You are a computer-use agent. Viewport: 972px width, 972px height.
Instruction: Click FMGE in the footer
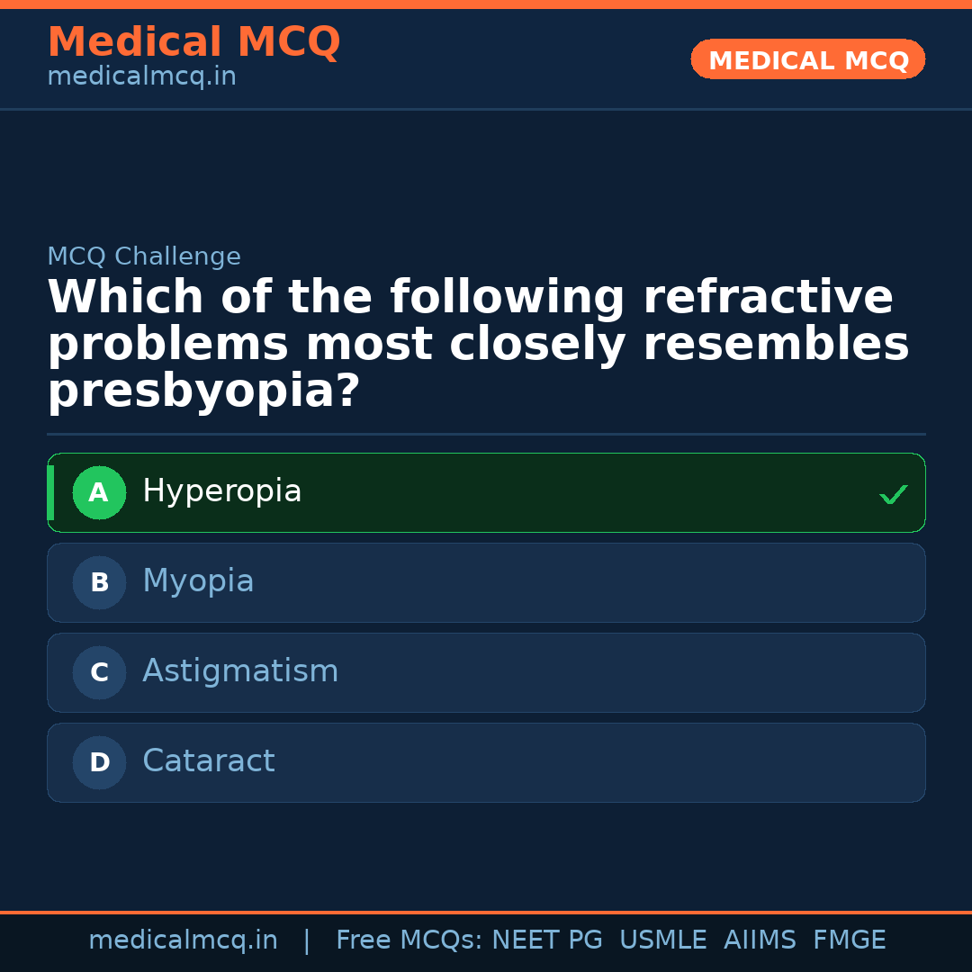coord(849,940)
